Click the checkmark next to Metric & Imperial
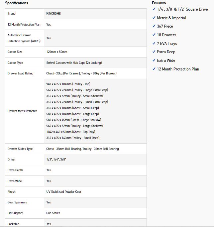 point(154,18)
